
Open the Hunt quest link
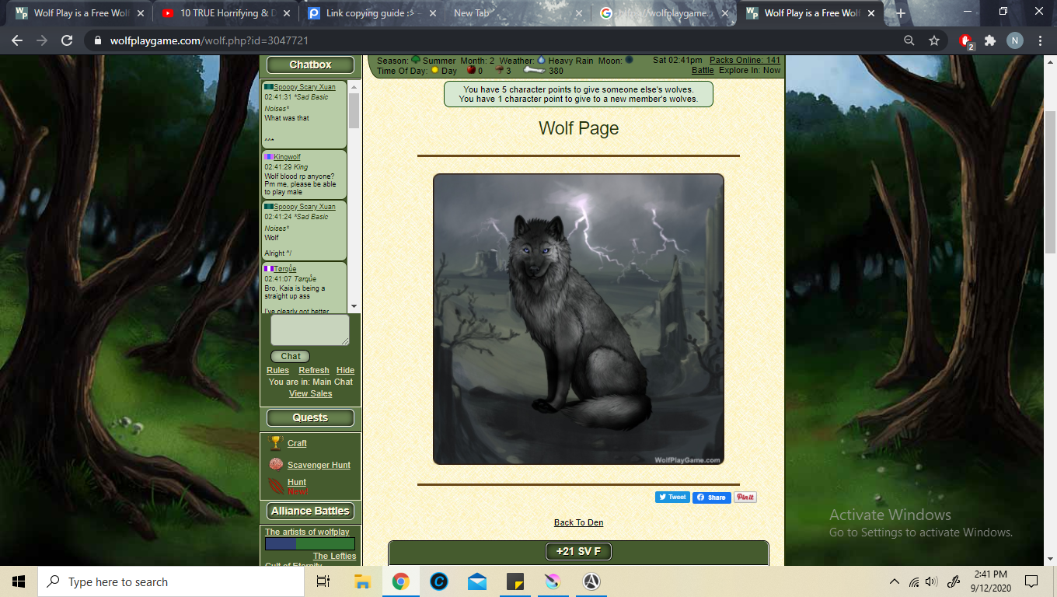point(297,482)
